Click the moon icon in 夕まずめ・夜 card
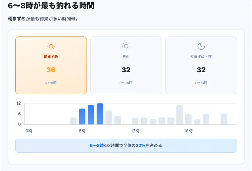The image size is (252, 171). [x=201, y=46]
